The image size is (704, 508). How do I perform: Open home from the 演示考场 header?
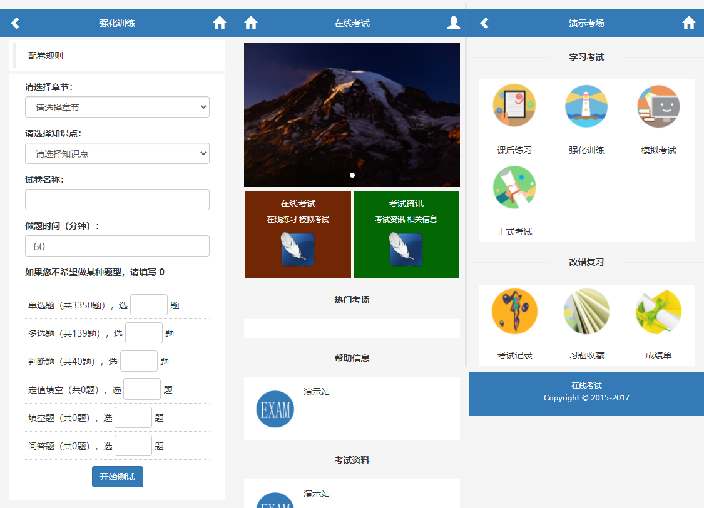point(689,23)
